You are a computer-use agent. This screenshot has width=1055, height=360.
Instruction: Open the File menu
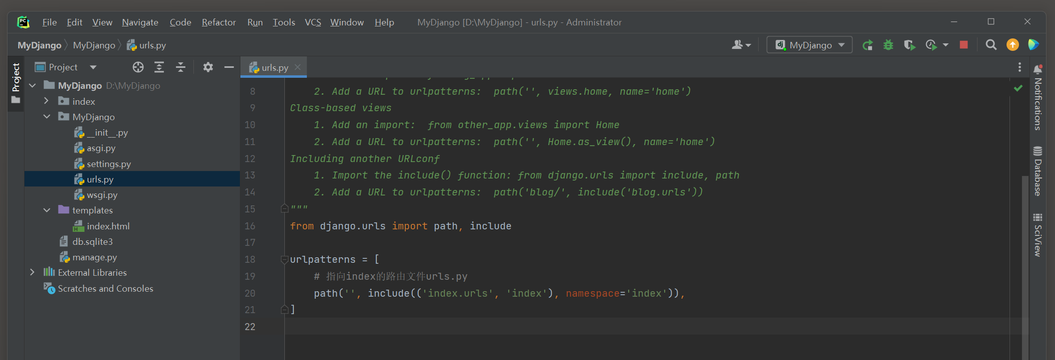49,22
